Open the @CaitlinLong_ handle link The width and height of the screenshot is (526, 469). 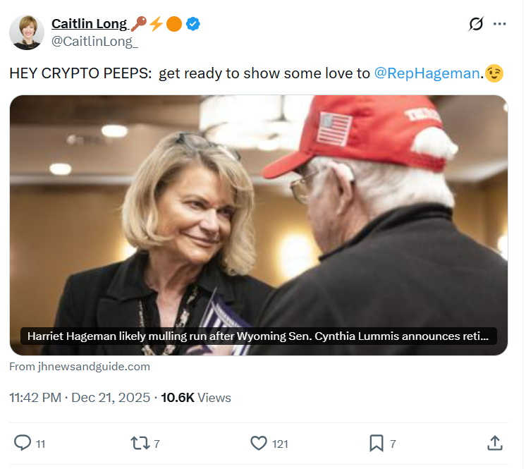[x=94, y=42]
